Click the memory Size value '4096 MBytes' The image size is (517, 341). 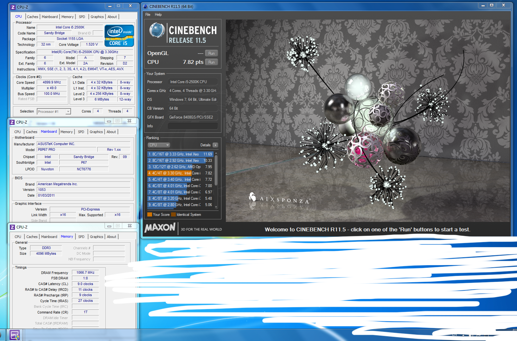(x=46, y=253)
